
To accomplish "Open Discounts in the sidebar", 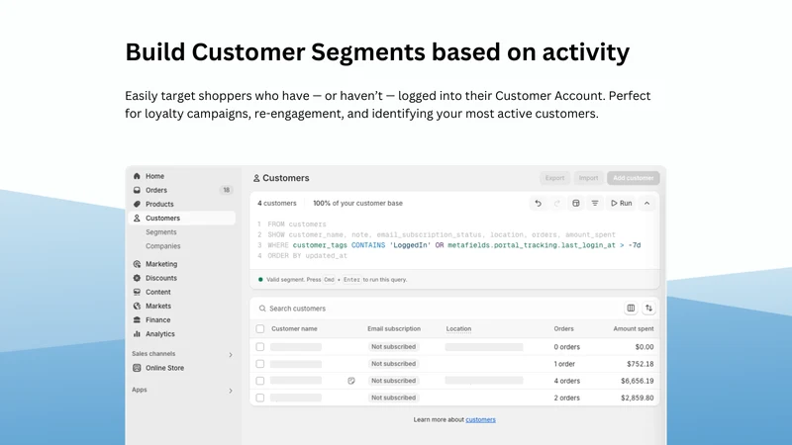I will 161,278.
